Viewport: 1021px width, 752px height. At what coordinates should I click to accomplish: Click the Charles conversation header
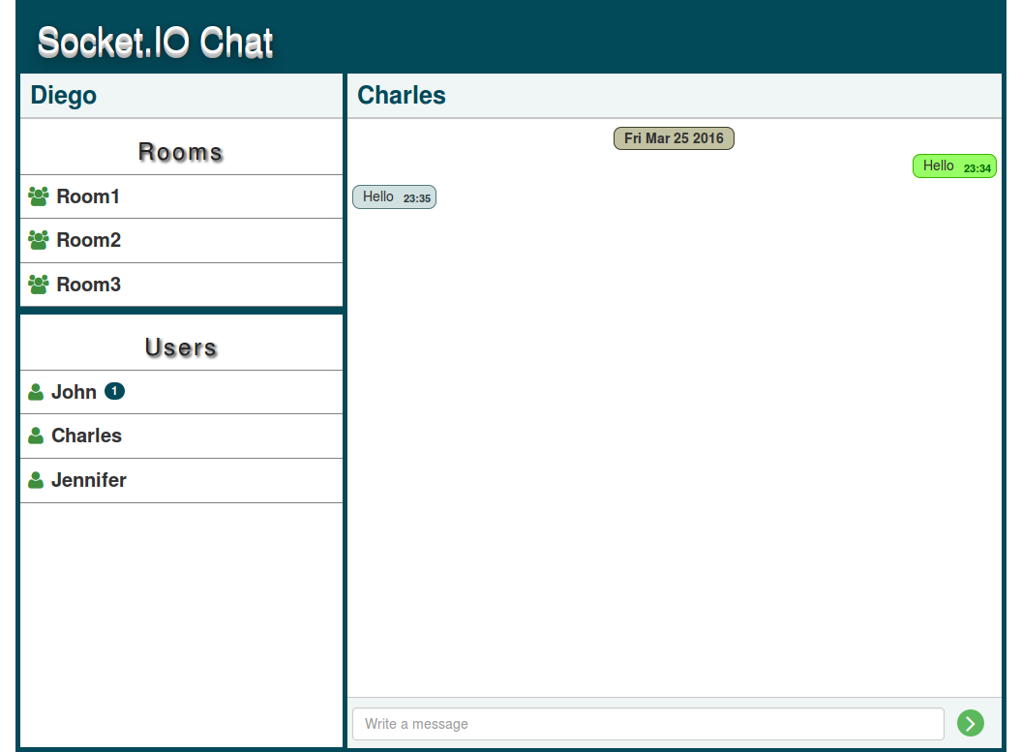coord(402,95)
